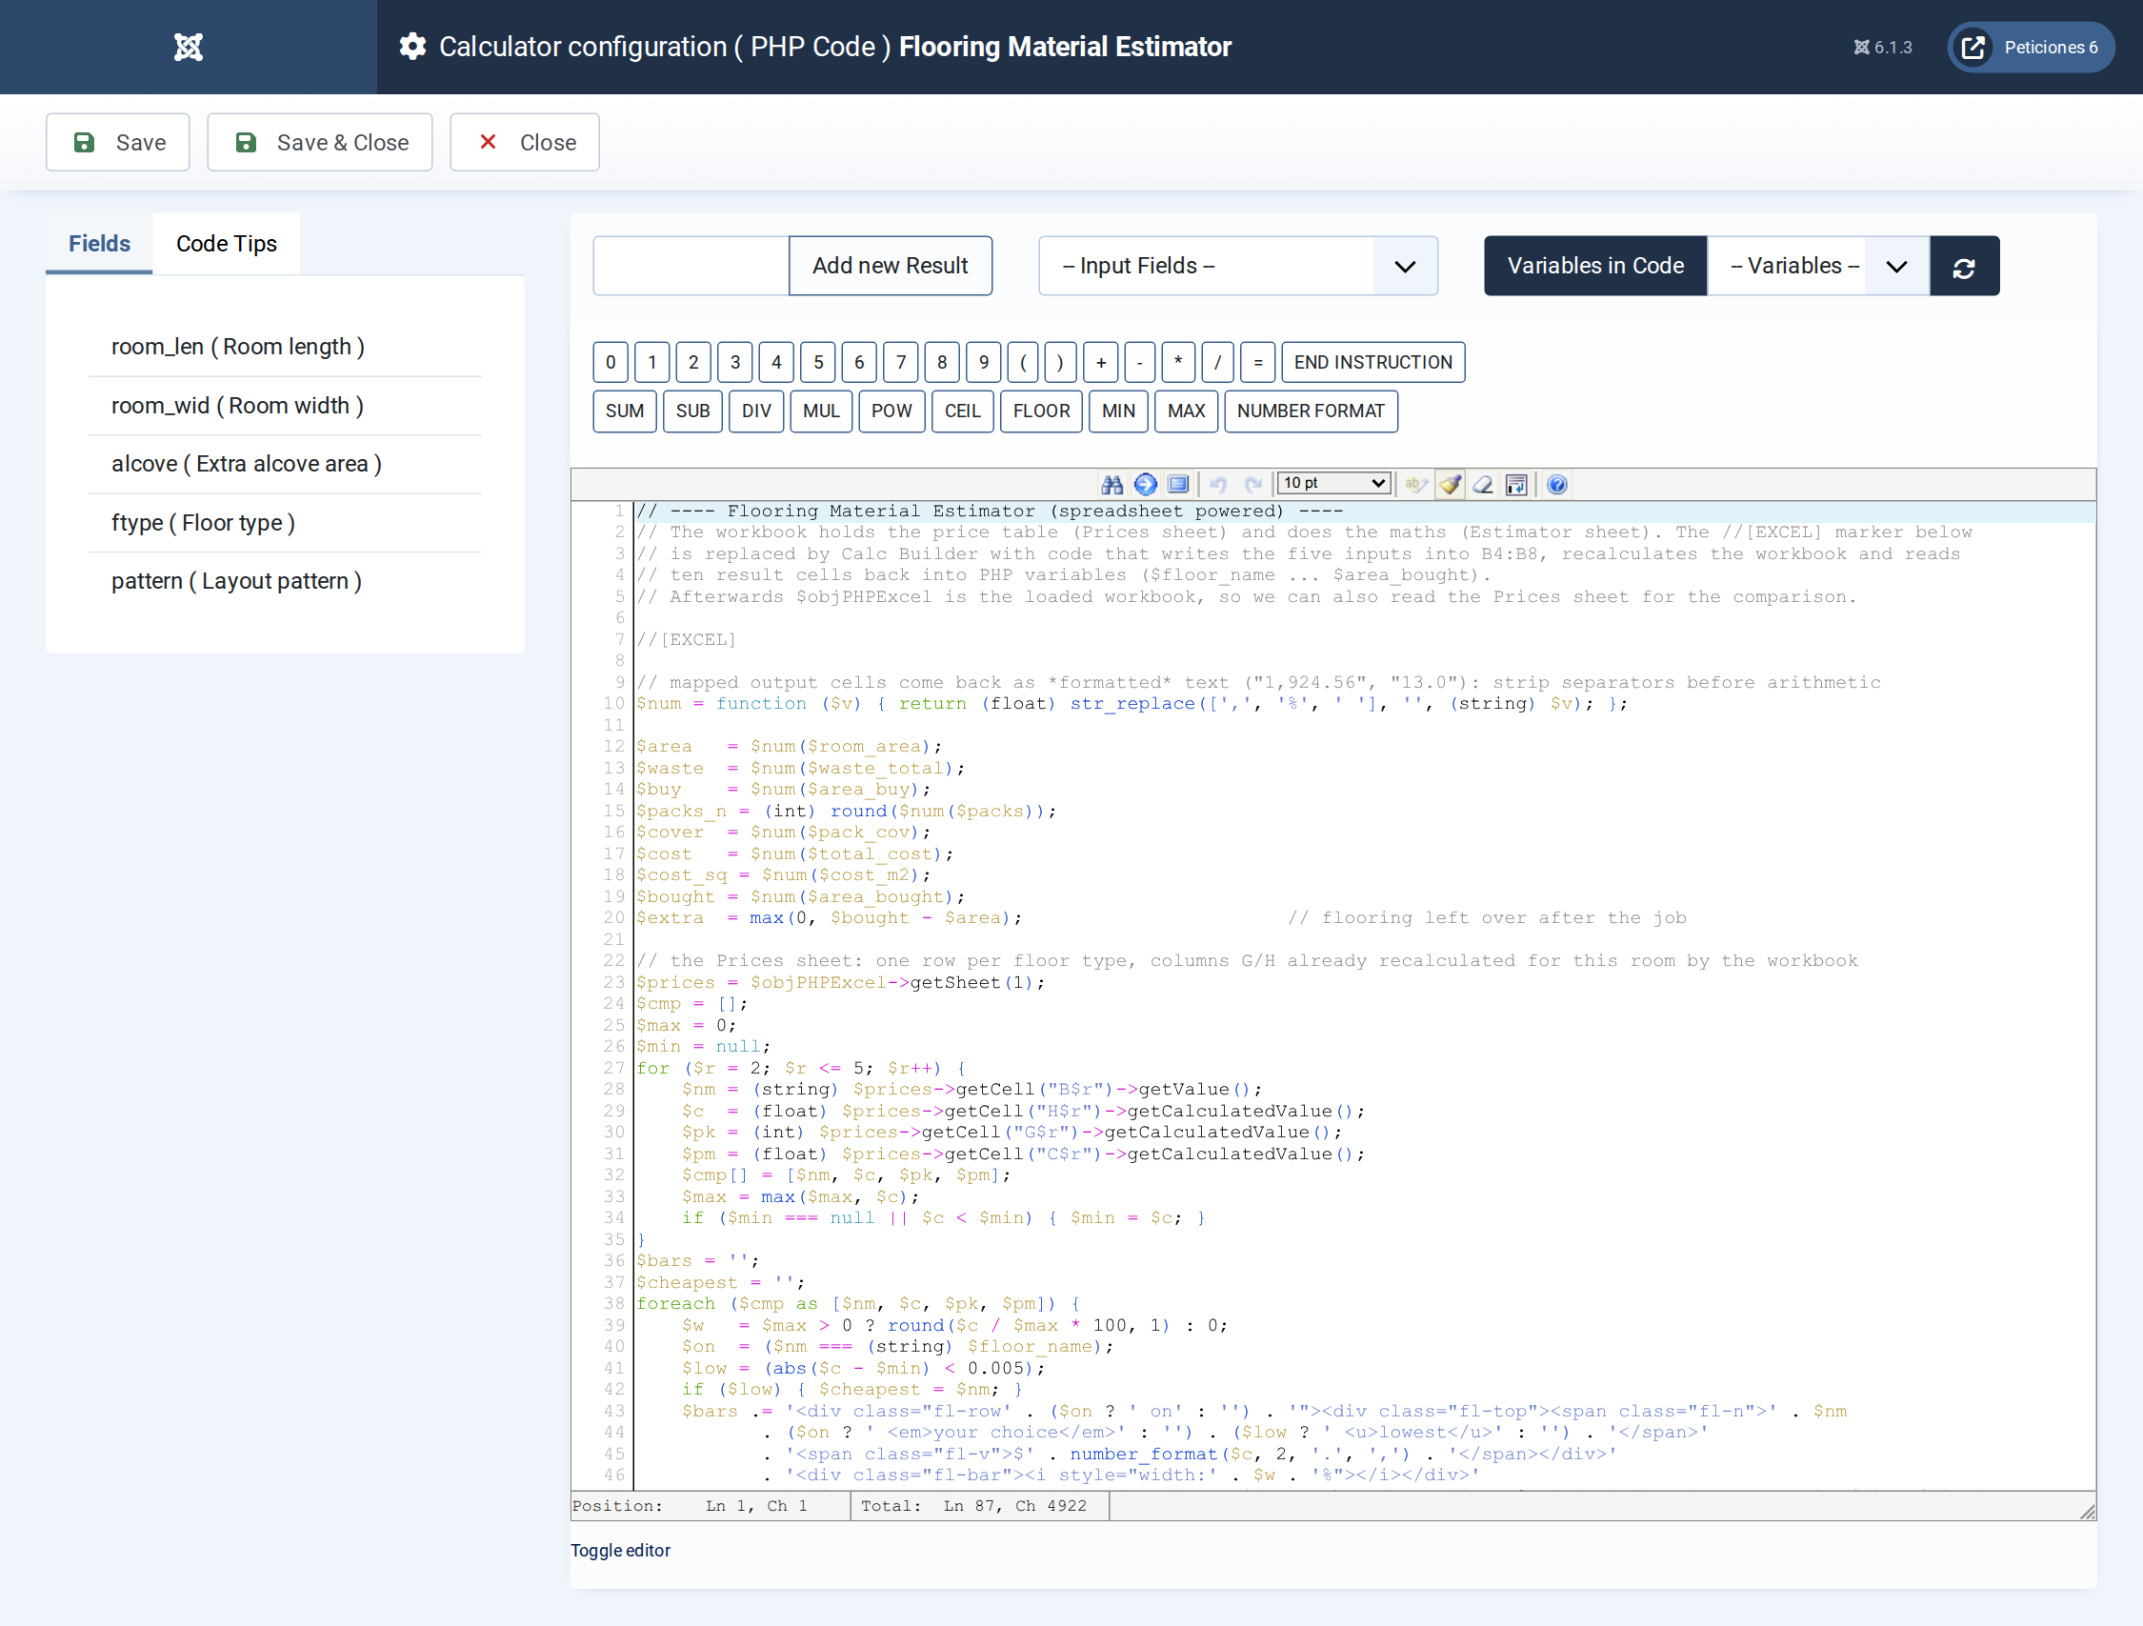Click the spell check 'ab' icon
2143x1626 pixels.
point(1416,485)
